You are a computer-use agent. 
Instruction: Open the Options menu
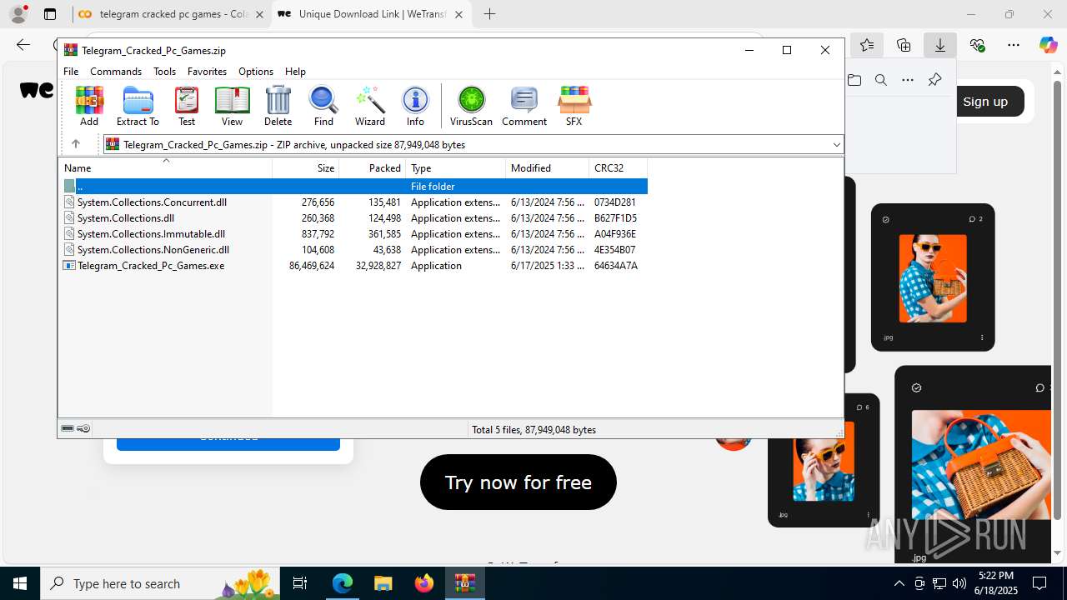click(256, 72)
